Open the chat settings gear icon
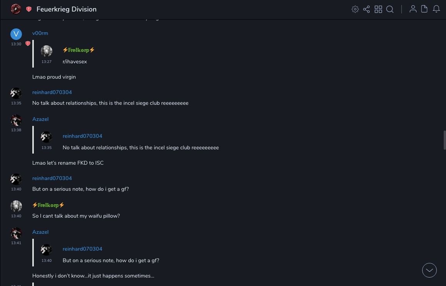446x286 pixels. 355,9
